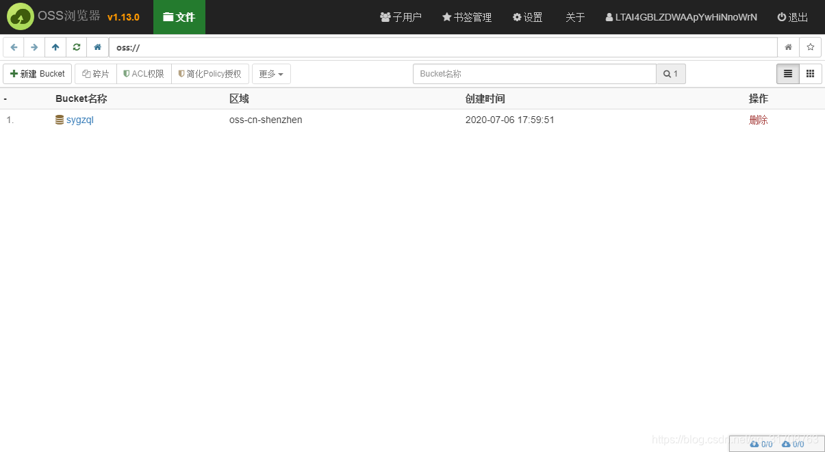Go up one directory level
Viewport: 825px width, 452px height.
point(55,47)
